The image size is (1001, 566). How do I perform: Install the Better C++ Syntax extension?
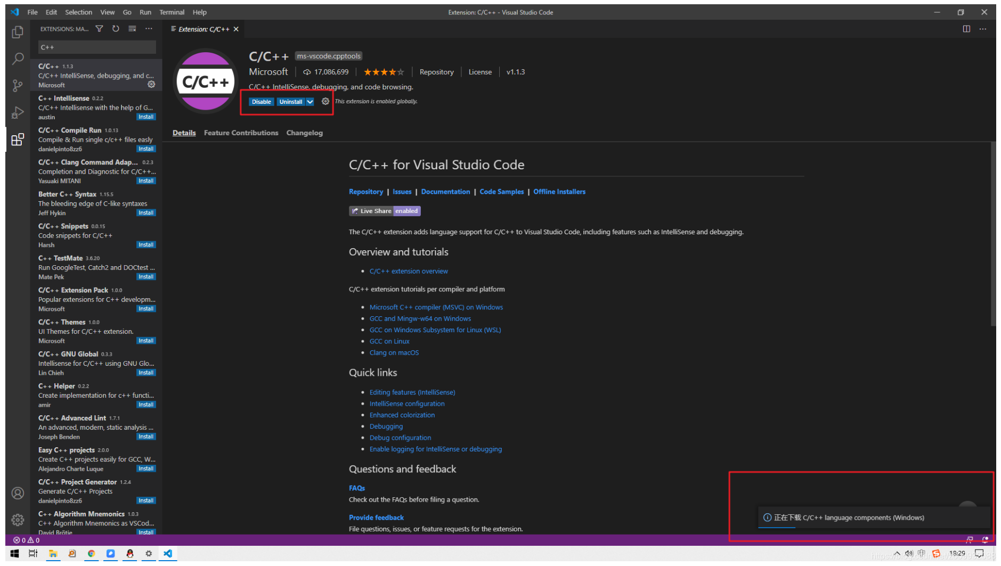click(146, 213)
